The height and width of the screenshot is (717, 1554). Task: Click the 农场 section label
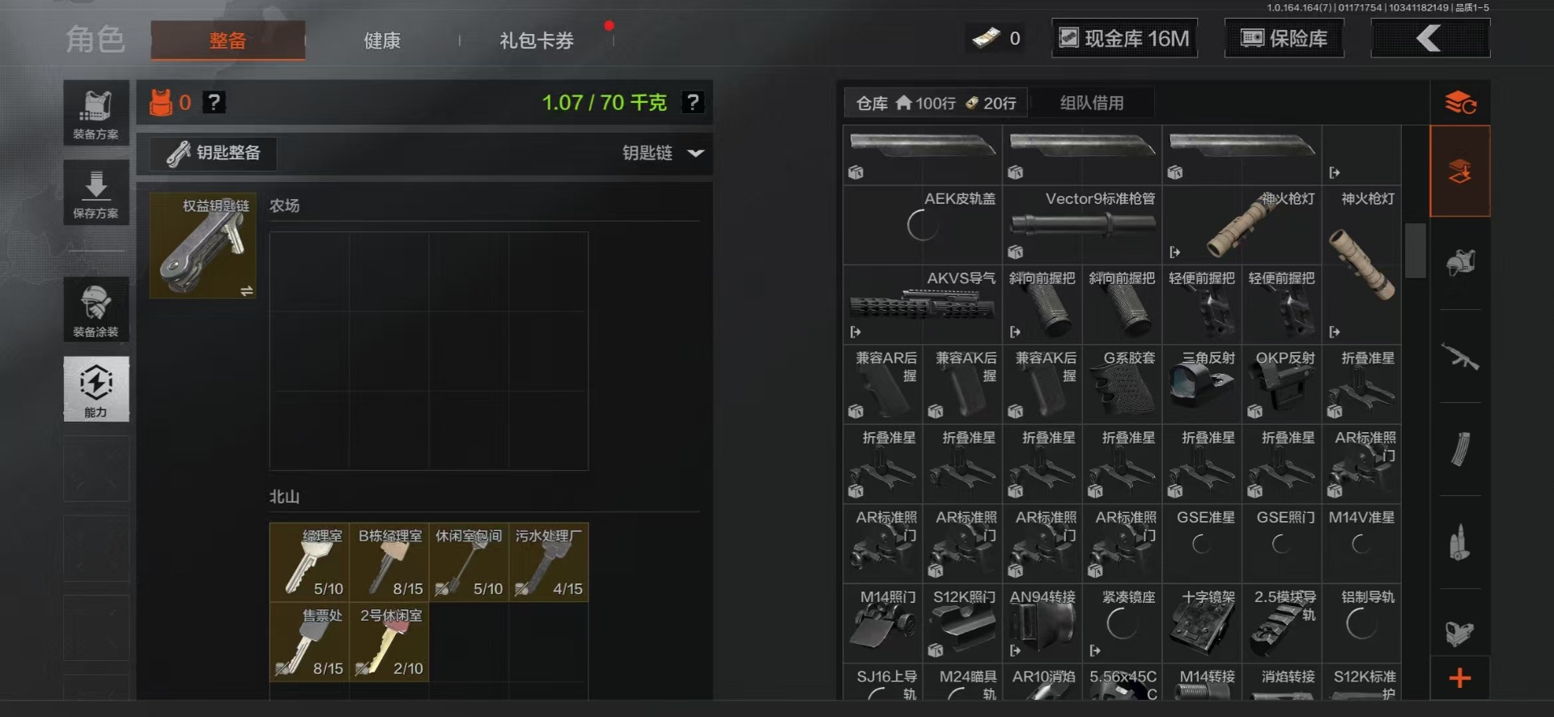point(285,206)
